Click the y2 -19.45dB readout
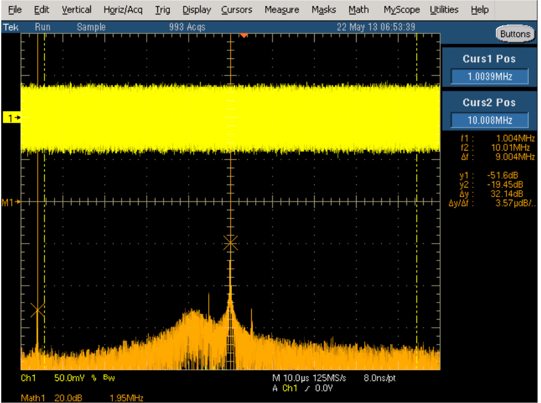The height and width of the screenshot is (403, 541). click(491, 185)
